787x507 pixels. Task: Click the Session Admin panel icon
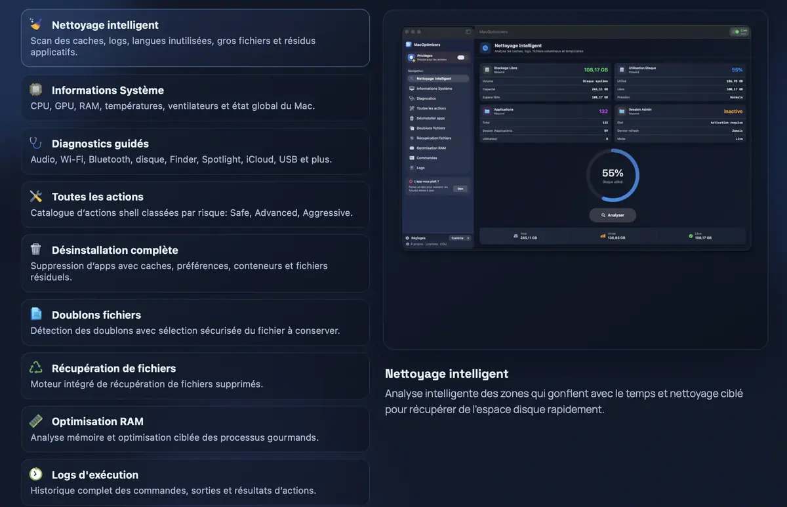[621, 112]
